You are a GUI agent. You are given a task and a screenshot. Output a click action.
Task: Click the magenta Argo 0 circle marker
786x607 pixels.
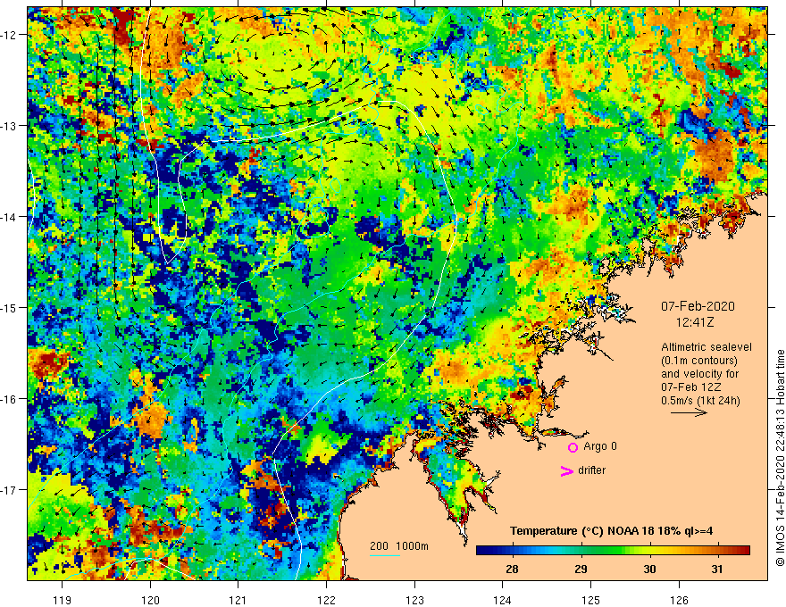pos(573,447)
